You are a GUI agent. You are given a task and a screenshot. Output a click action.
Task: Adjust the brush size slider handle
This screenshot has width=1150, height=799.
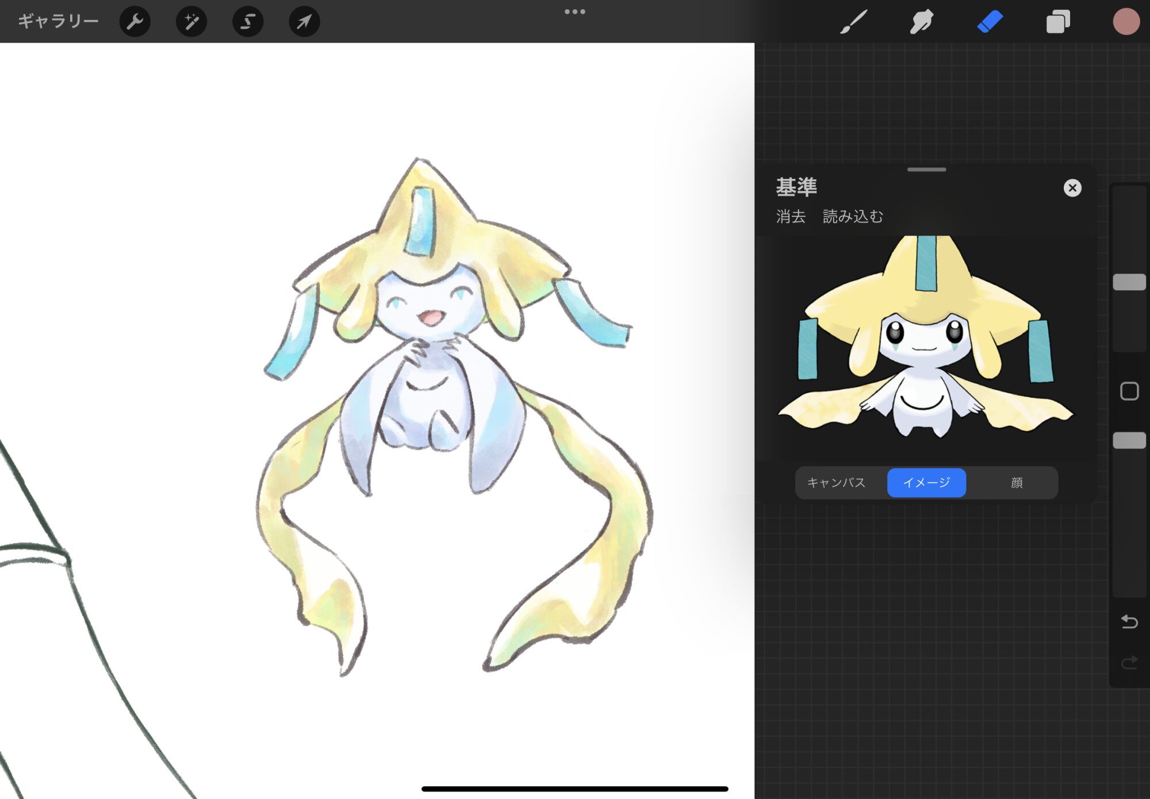click(1129, 282)
